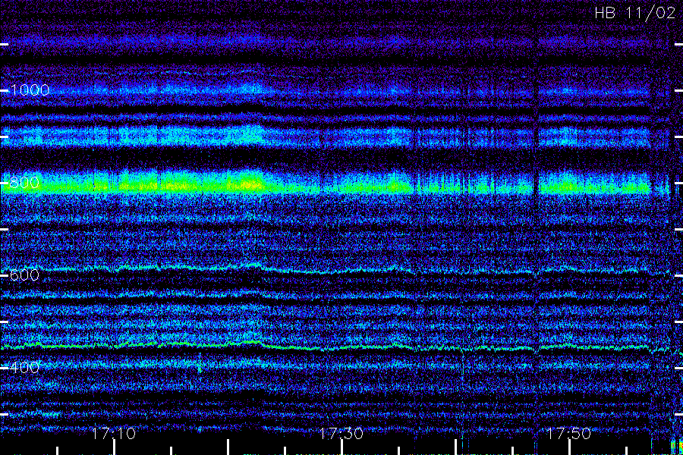
Task: Click the HB 11/02 label
Action: (x=635, y=13)
